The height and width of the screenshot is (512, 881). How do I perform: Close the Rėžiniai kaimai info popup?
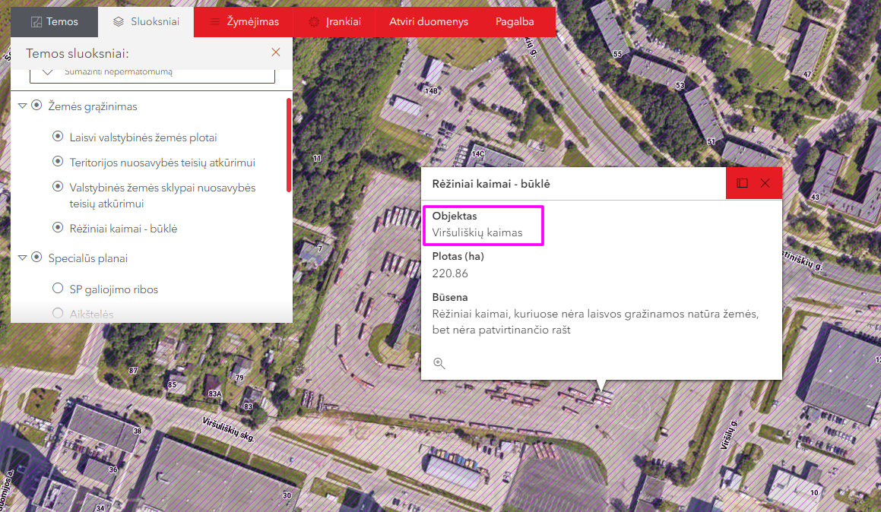[765, 183]
